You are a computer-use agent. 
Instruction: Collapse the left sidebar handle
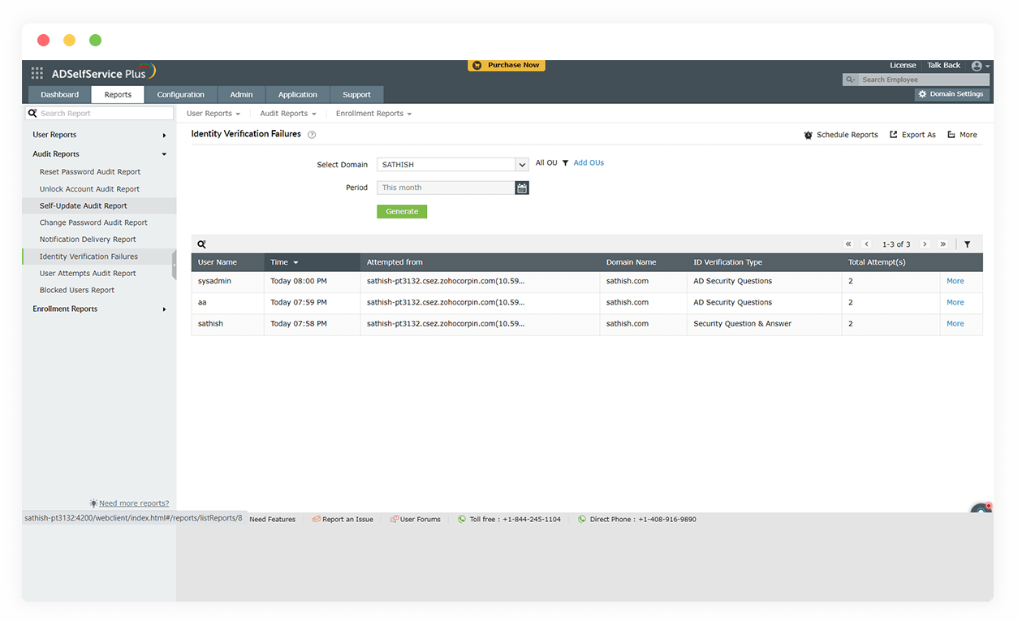point(174,265)
